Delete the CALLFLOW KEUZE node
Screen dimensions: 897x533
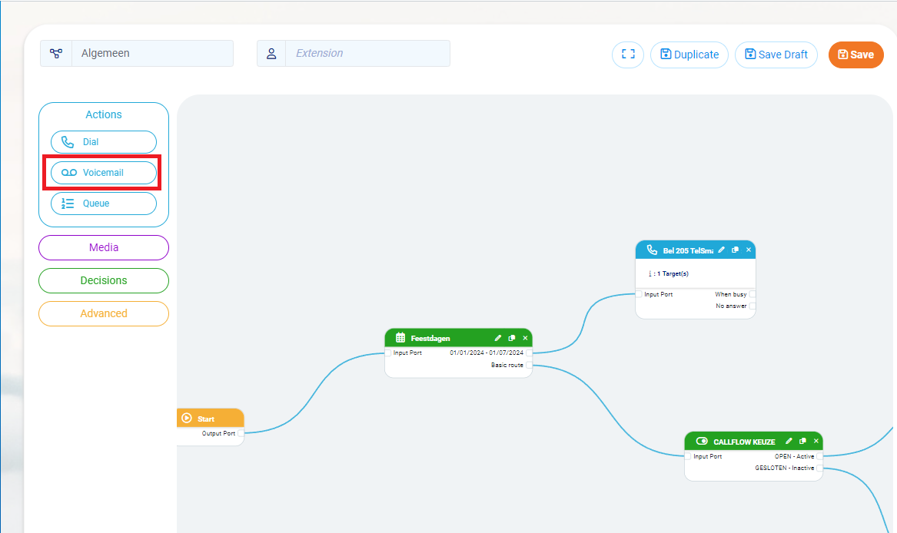pos(816,442)
